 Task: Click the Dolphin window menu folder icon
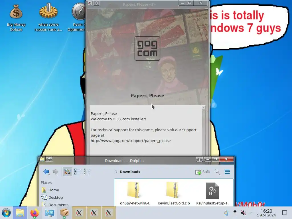pos(42,159)
